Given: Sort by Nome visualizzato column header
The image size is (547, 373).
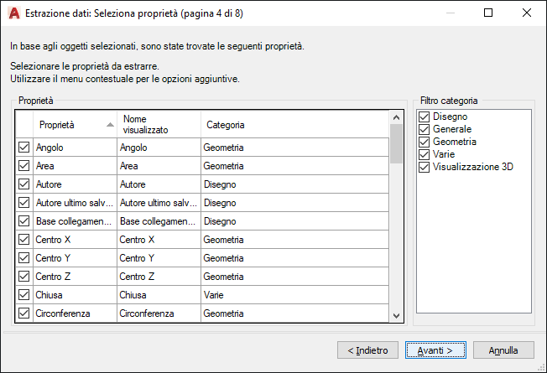Looking at the screenshot, I should (158, 125).
